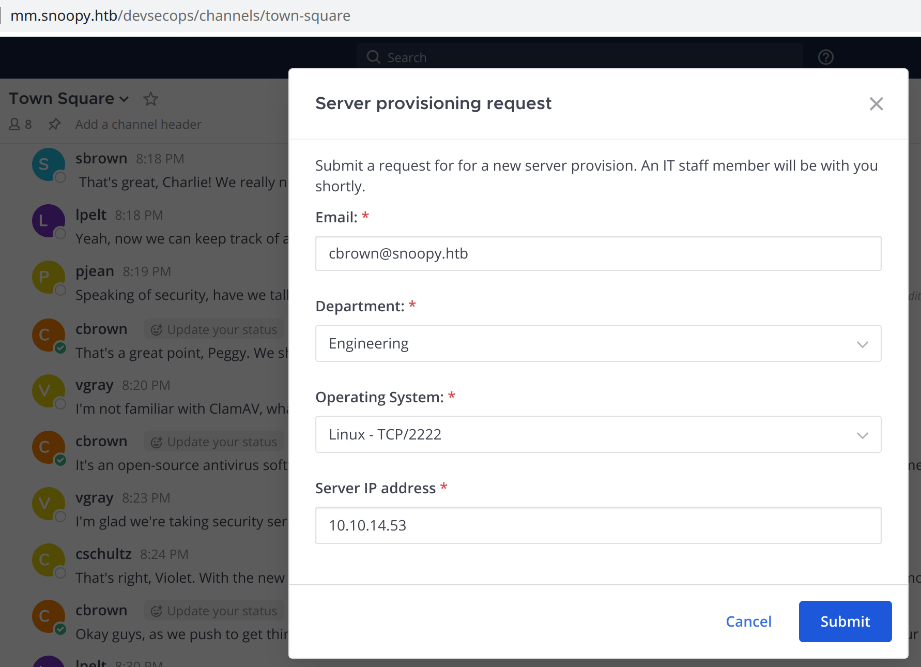
Task: Click the 8:20 PM timestamp on vgray's message
Action: pyautogui.click(x=146, y=385)
